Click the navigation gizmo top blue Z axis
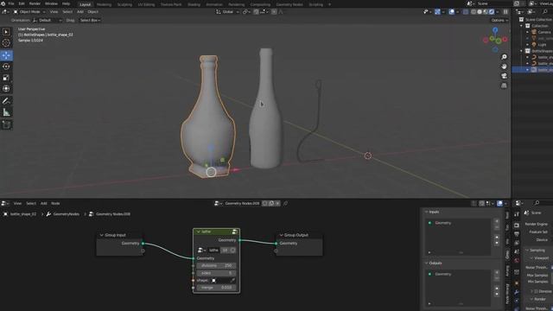 pos(495,30)
